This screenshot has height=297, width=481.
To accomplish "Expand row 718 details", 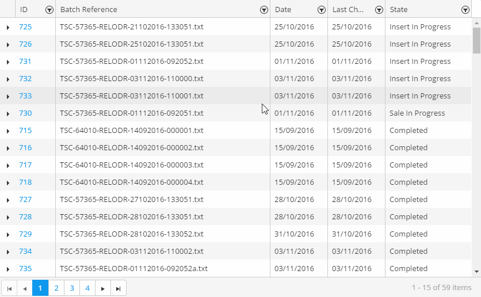I will tap(8, 182).
